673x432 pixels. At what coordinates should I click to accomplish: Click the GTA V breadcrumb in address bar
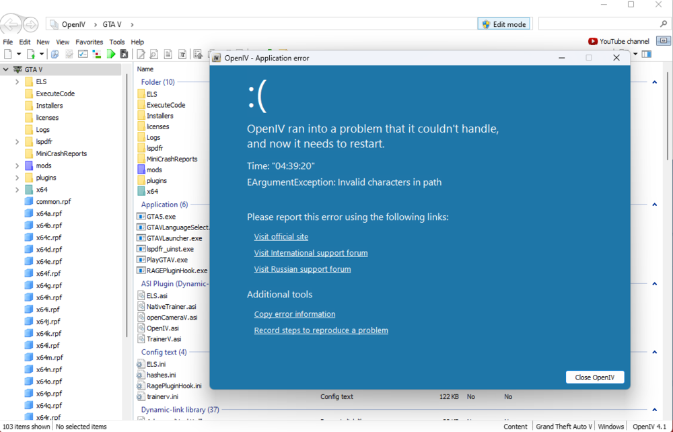112,24
